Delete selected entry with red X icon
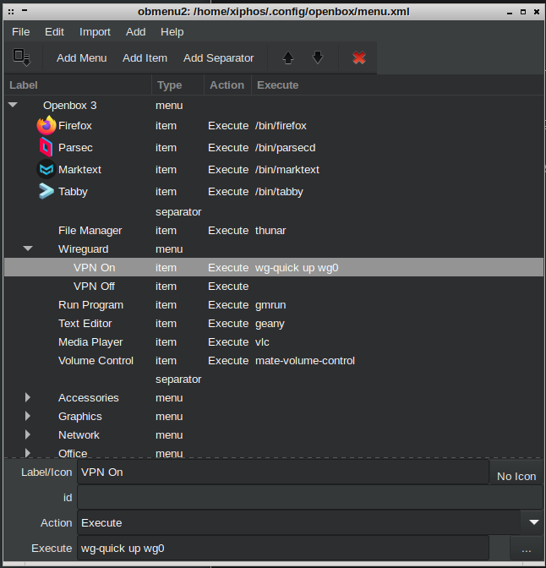The width and height of the screenshot is (546, 568). point(358,57)
